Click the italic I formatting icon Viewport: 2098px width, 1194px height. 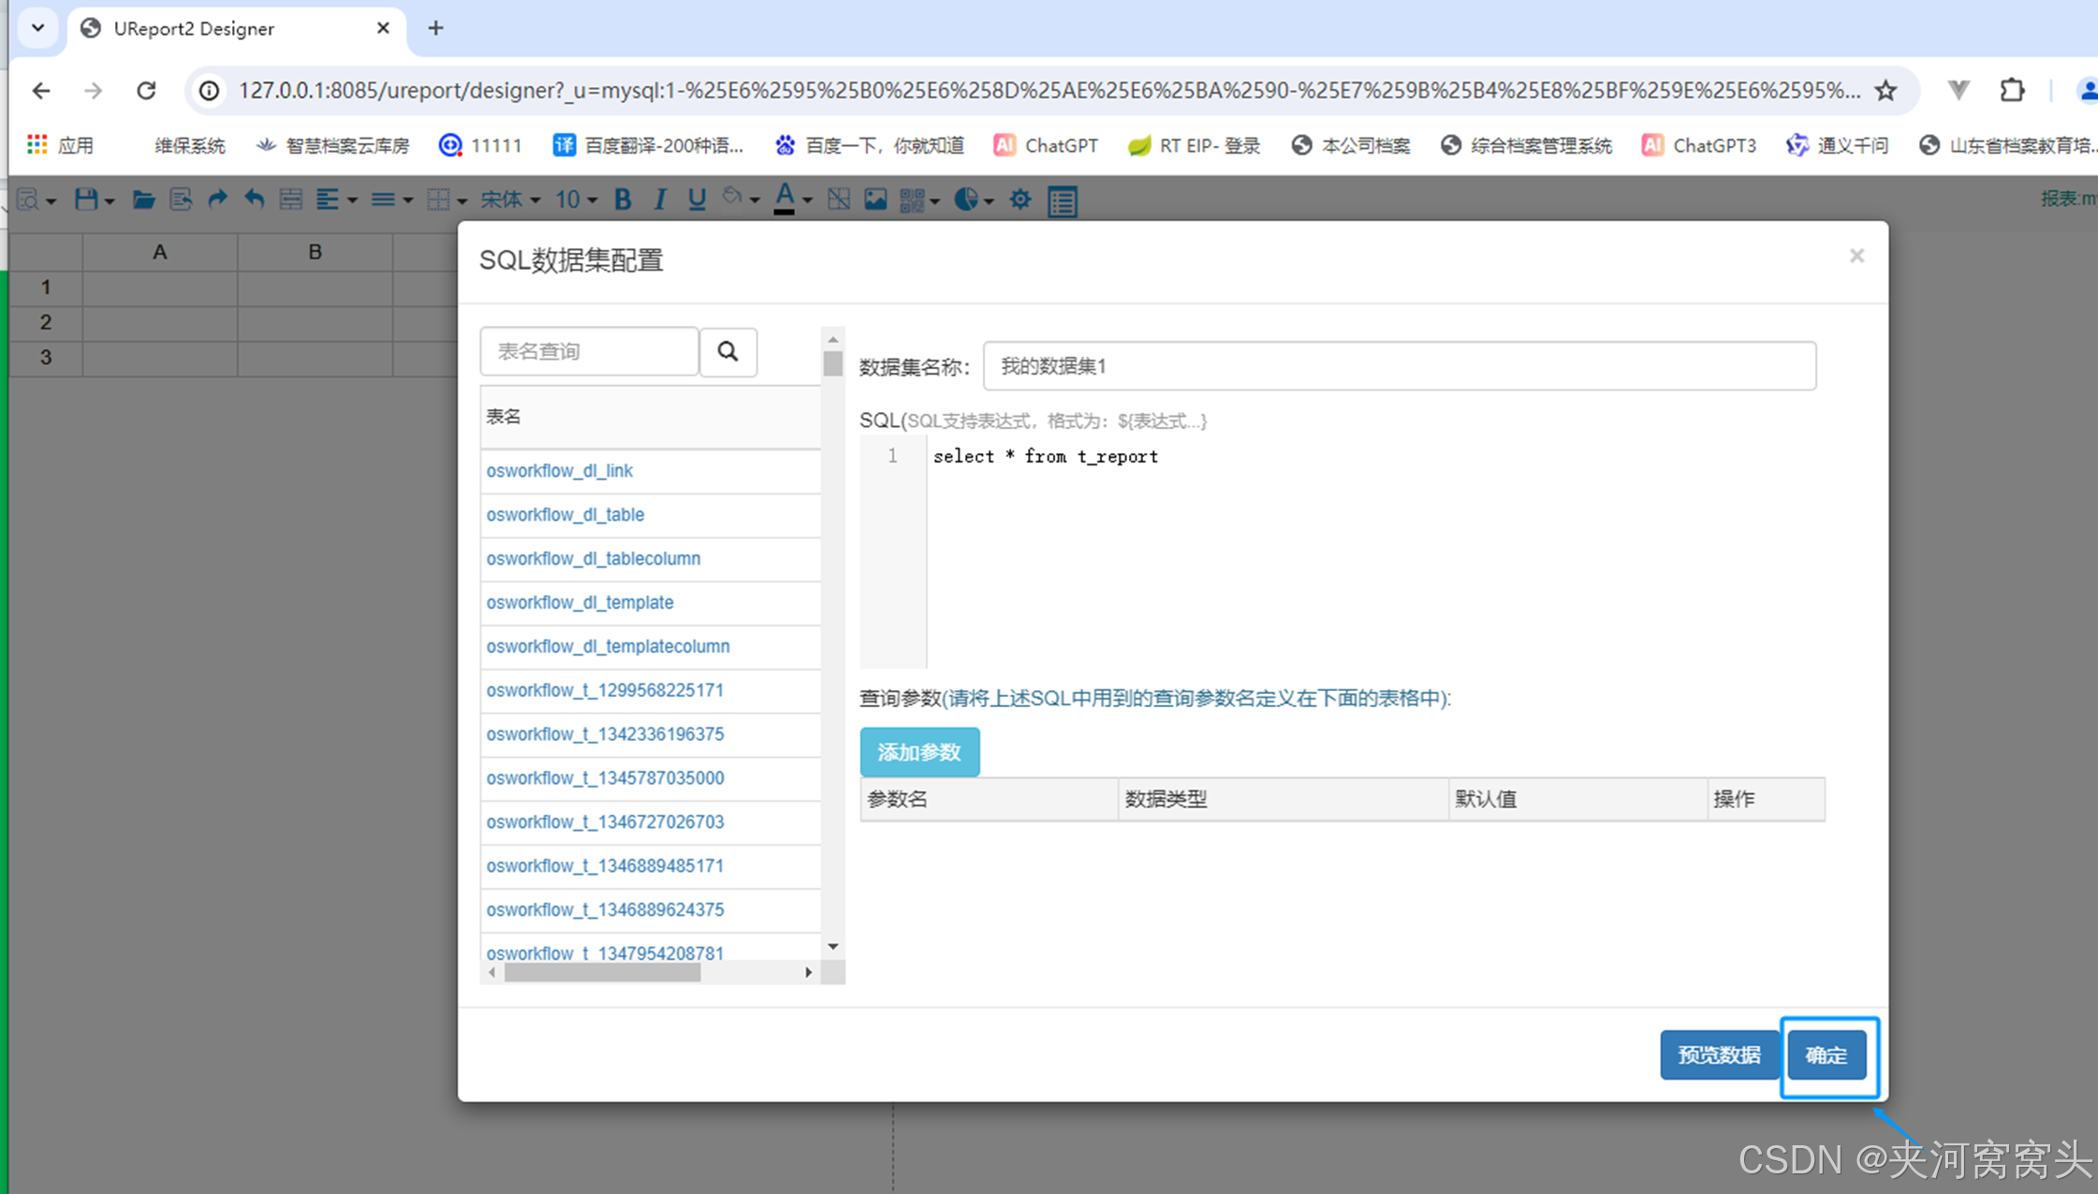click(x=660, y=199)
